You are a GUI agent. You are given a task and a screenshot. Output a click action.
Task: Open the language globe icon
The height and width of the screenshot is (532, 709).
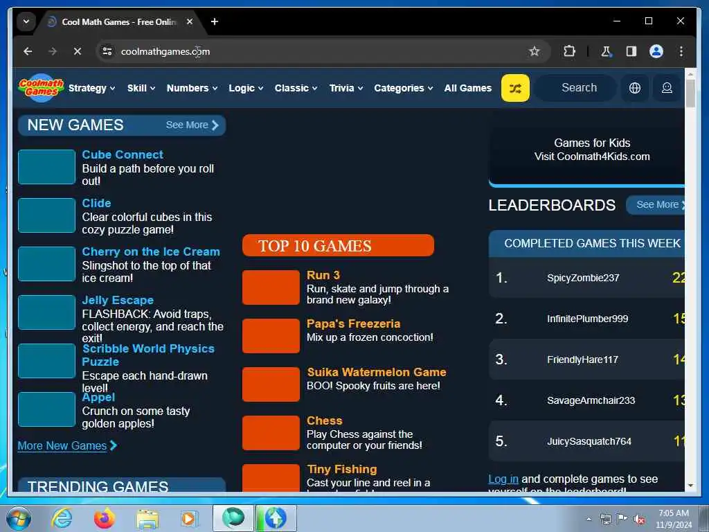pos(635,88)
